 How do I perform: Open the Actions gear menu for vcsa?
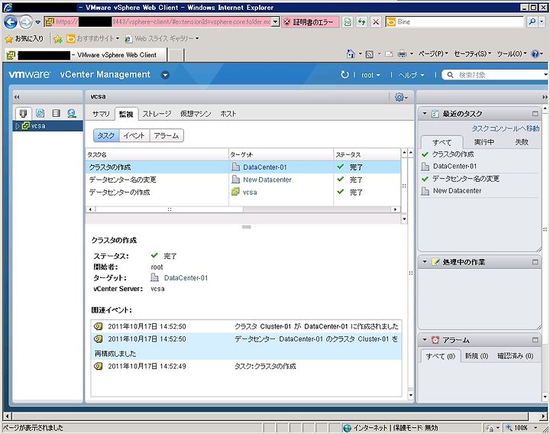tap(401, 97)
